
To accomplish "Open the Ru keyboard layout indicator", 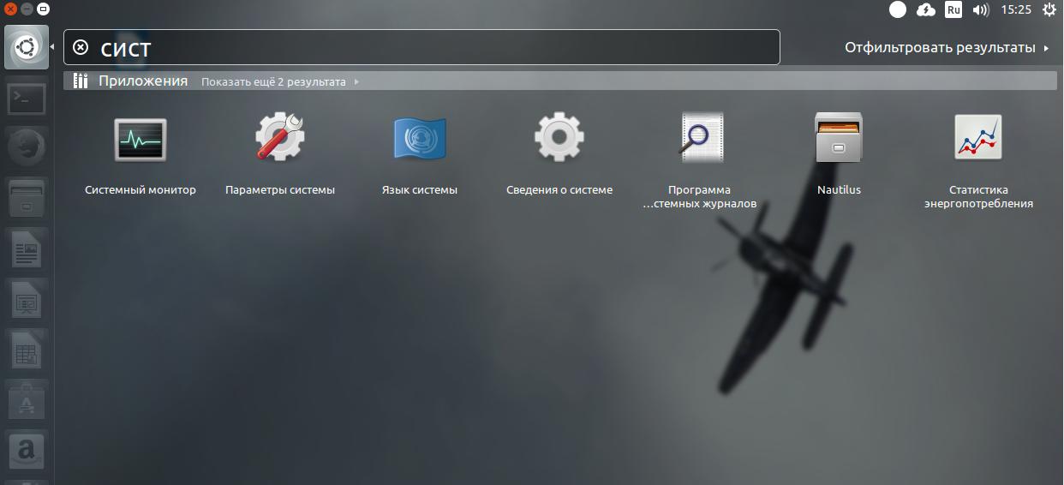I will click(953, 10).
